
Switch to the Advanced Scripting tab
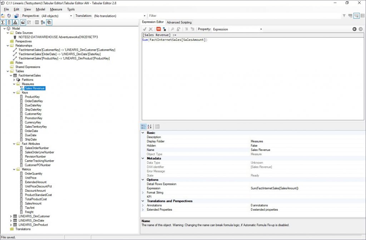(179, 22)
